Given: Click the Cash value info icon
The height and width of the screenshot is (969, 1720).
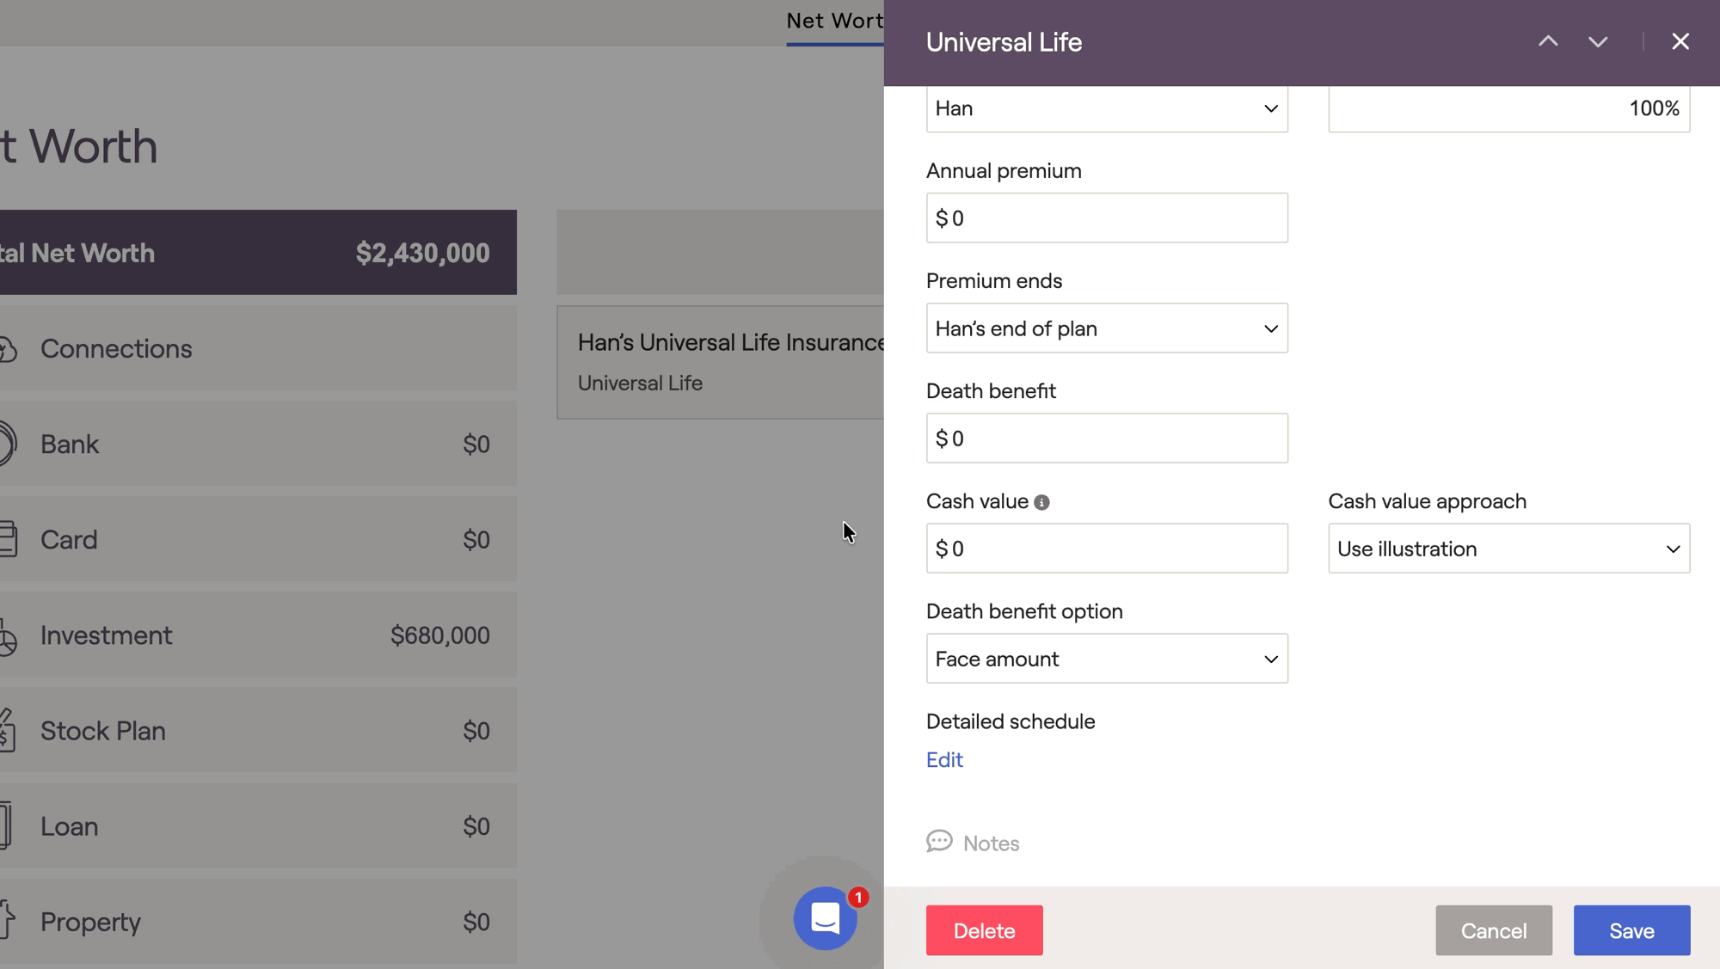Looking at the screenshot, I should pyautogui.click(x=1041, y=502).
